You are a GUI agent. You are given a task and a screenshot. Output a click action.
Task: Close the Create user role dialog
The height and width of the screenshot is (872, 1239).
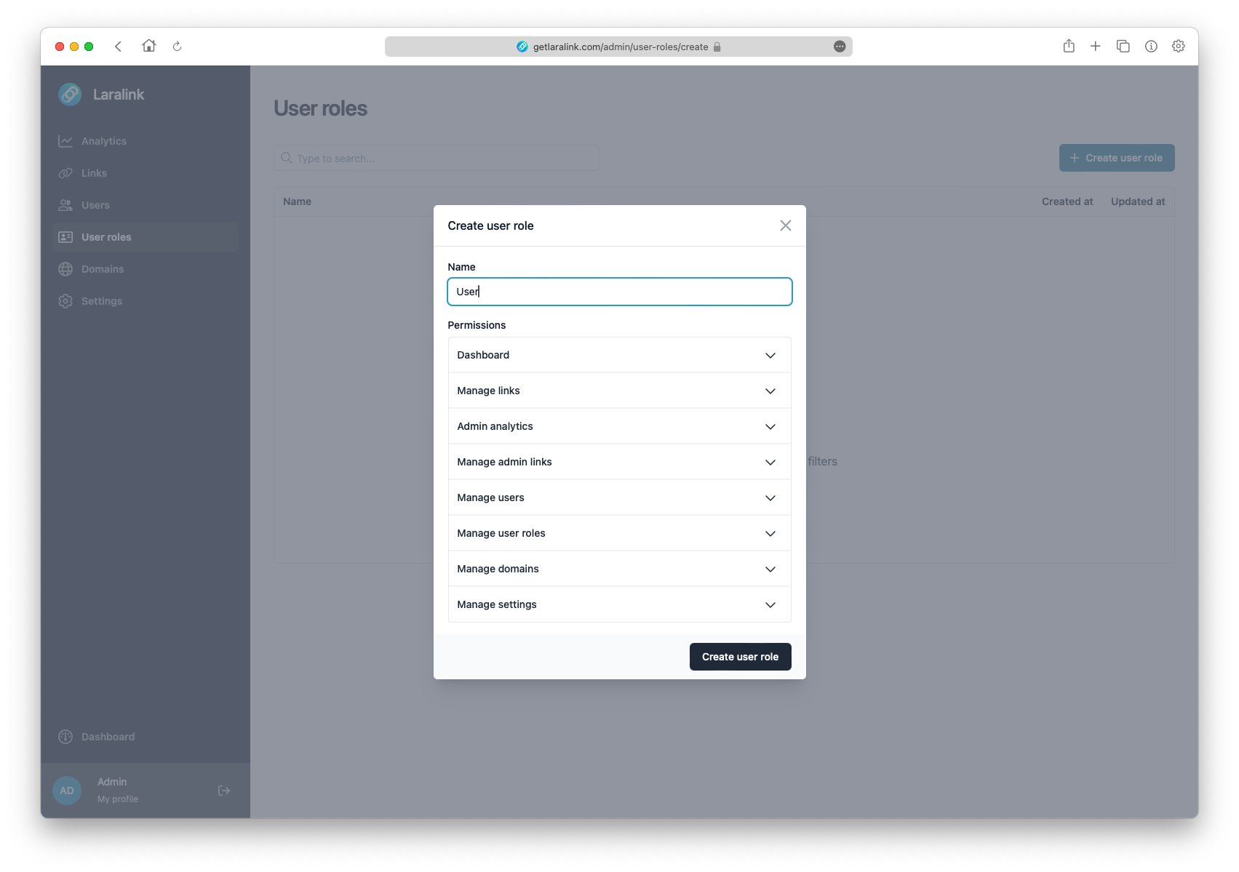pyautogui.click(x=785, y=225)
